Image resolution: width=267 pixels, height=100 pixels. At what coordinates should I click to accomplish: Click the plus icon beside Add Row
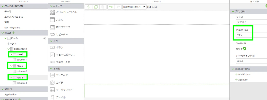pos(236,80)
